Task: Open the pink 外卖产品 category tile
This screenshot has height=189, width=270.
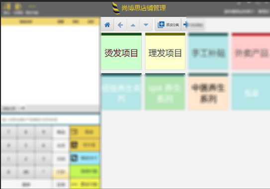Action: (x=251, y=51)
